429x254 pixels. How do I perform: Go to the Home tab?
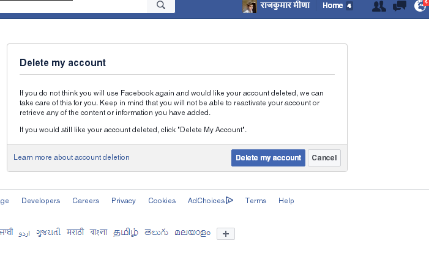coord(333,6)
